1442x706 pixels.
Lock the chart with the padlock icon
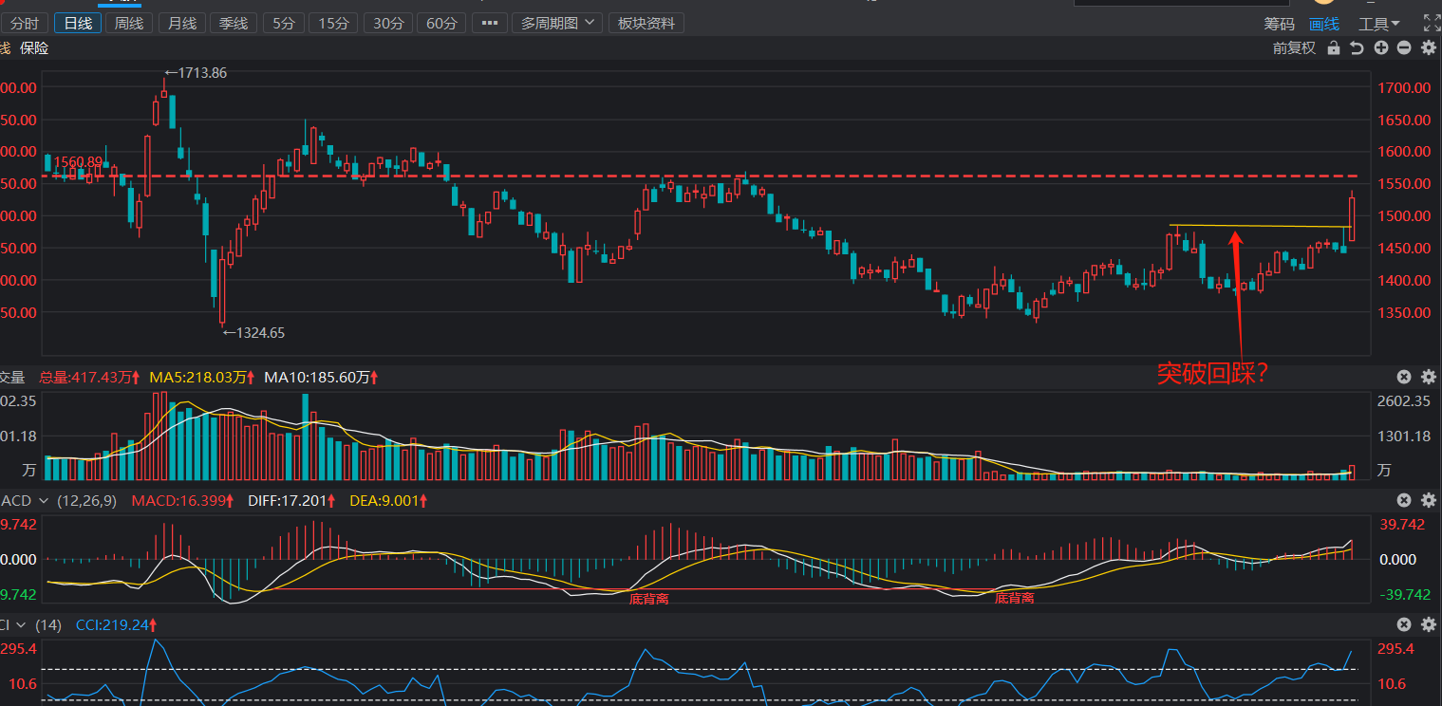click(x=1334, y=48)
